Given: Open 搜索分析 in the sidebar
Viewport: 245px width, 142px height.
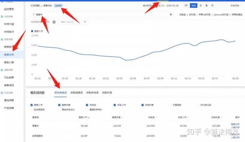Looking at the screenshot, I should coord(9,55).
